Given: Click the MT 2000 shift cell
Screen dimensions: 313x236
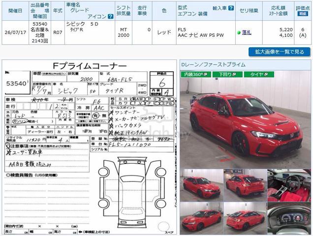Looking at the screenshot, I should (124, 32).
